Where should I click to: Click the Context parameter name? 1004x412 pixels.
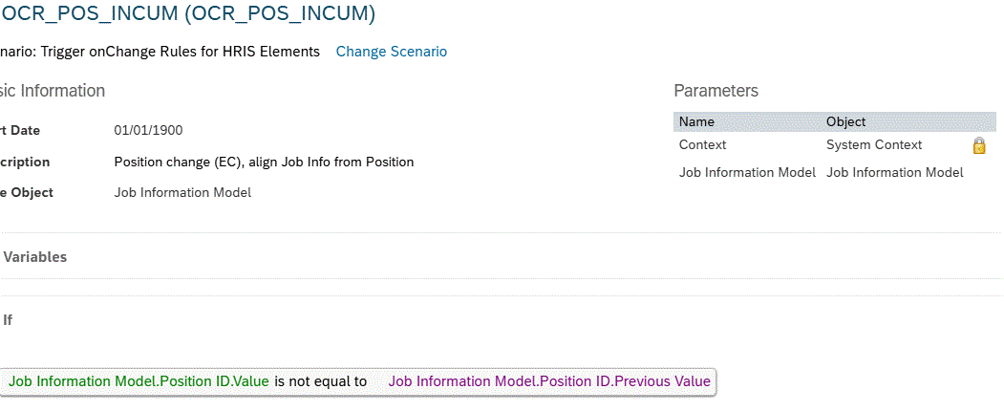(702, 145)
